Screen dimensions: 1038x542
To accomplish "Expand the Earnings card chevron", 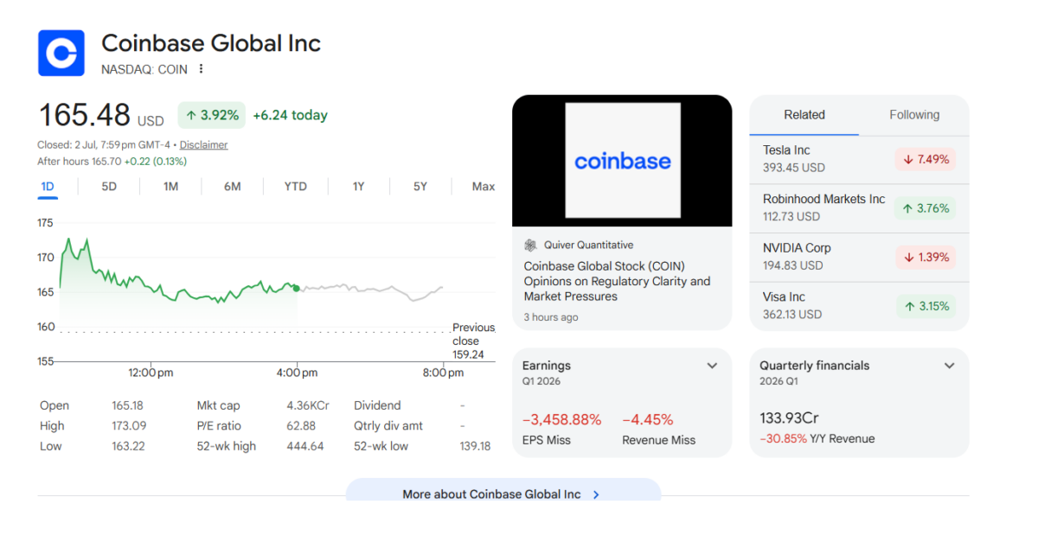I will pyautogui.click(x=712, y=366).
